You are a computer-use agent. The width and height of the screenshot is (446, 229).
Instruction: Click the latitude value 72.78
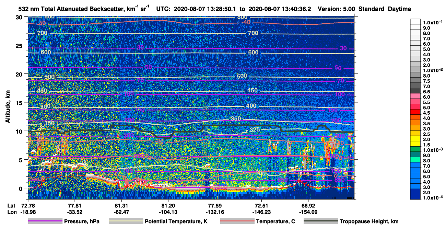click(28, 205)
